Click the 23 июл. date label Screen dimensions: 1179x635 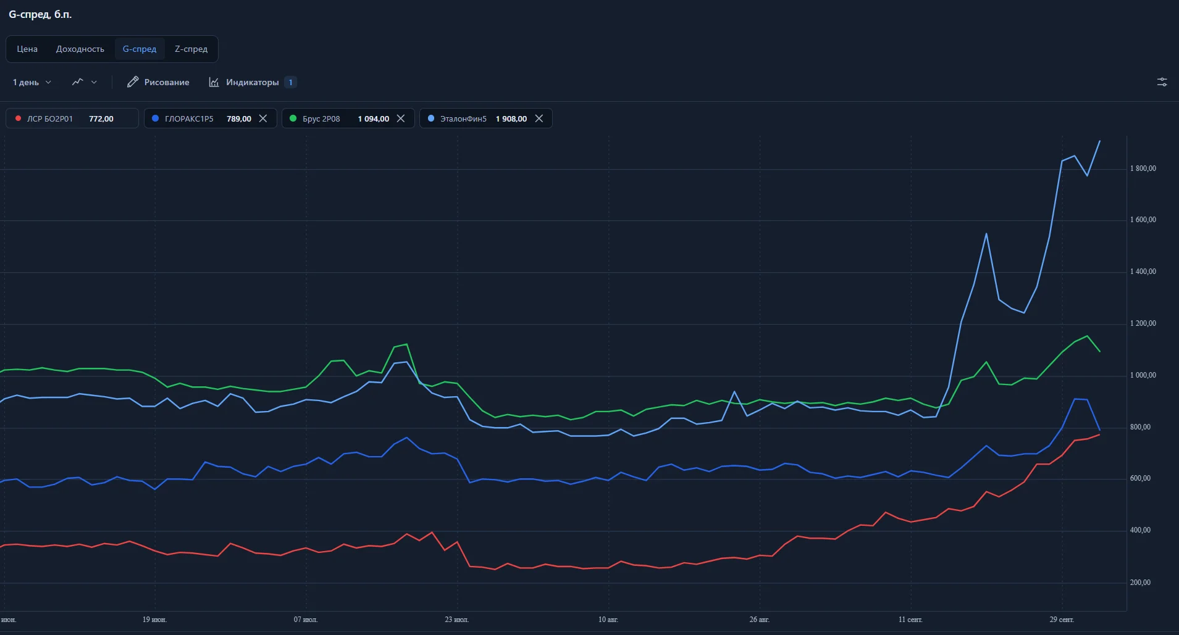pyautogui.click(x=456, y=620)
